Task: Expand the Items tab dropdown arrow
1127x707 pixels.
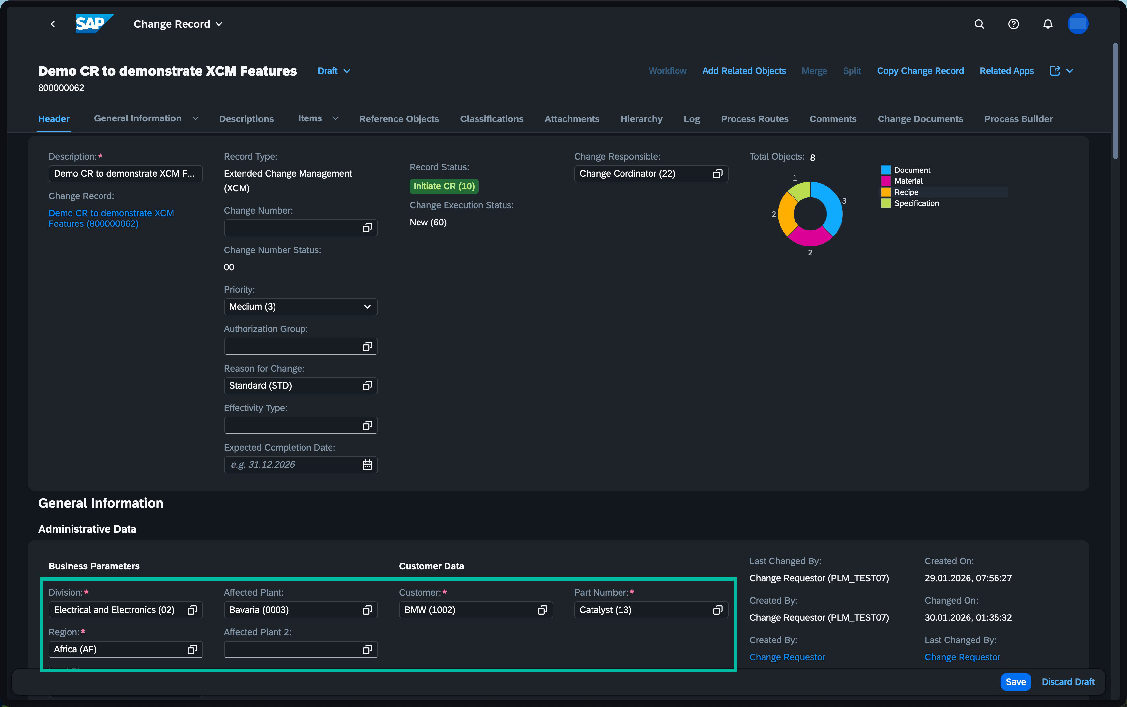Action: 335,119
